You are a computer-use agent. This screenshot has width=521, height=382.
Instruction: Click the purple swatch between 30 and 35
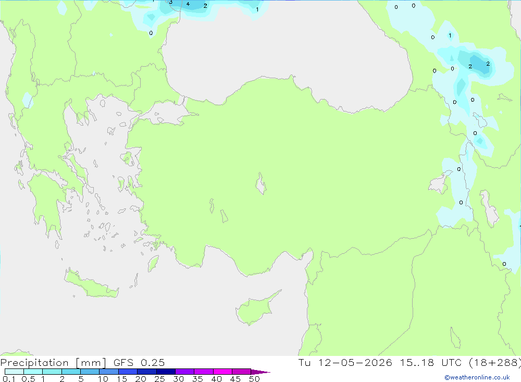click(184, 372)
